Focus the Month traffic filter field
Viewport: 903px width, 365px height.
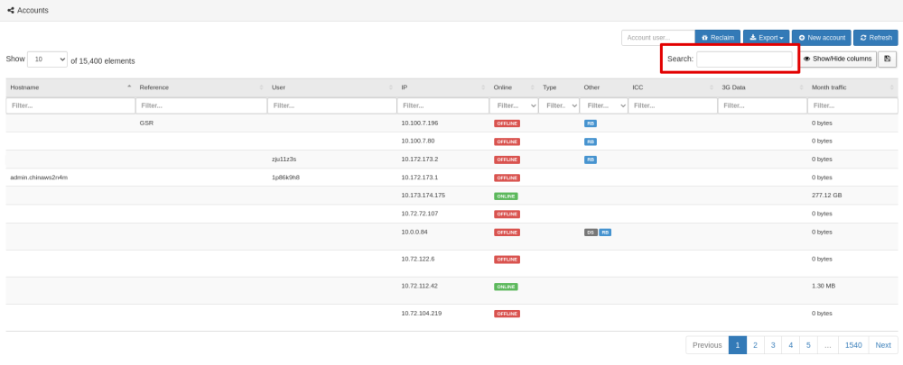pyautogui.click(x=853, y=105)
